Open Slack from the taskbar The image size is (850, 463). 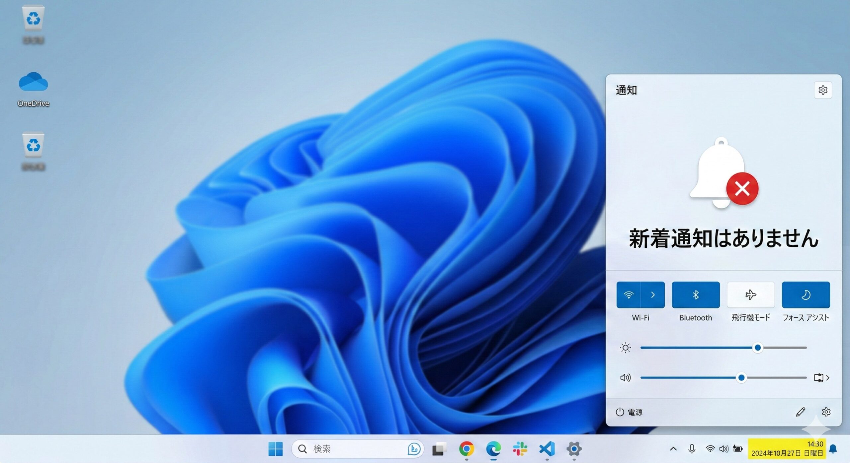coord(520,449)
